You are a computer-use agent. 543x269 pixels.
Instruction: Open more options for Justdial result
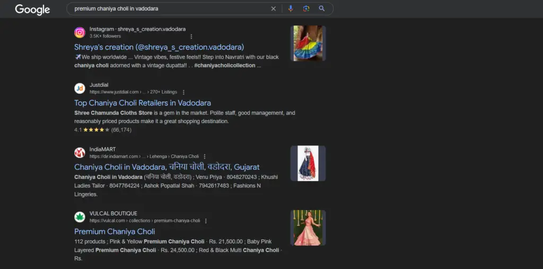(x=183, y=92)
